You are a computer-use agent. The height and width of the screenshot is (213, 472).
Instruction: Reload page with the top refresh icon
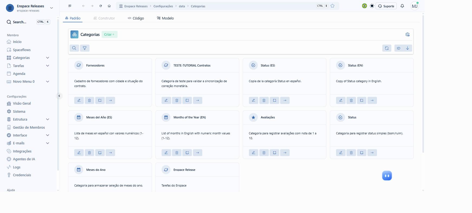101,6
